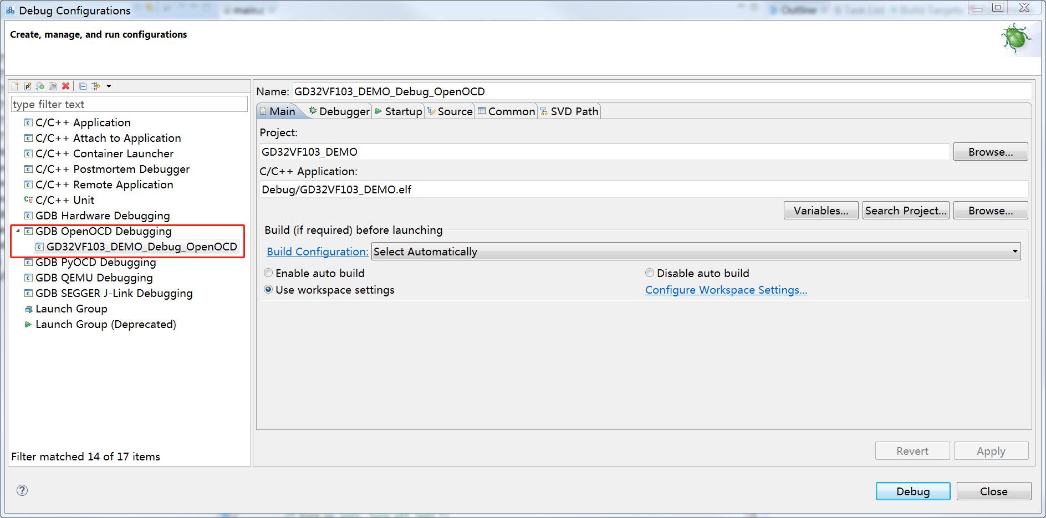Click Browse button under C/C++ Application field

pos(991,211)
